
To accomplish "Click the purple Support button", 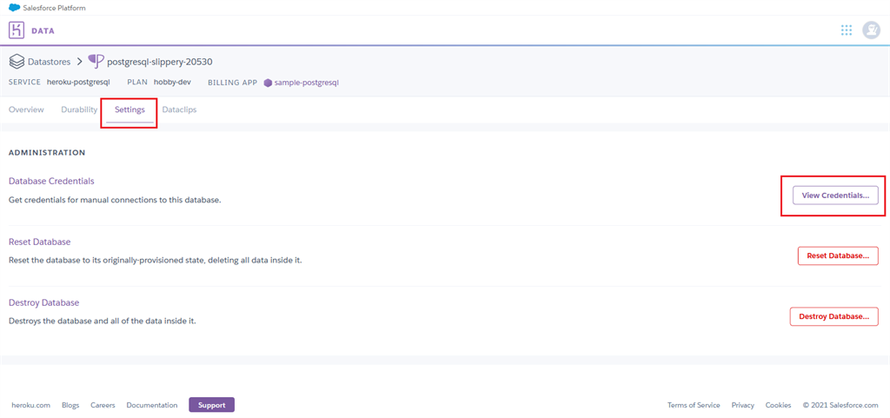I will [212, 405].
